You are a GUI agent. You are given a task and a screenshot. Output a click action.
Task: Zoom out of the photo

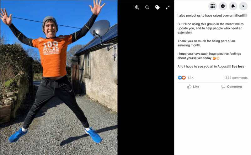tap(147, 7)
